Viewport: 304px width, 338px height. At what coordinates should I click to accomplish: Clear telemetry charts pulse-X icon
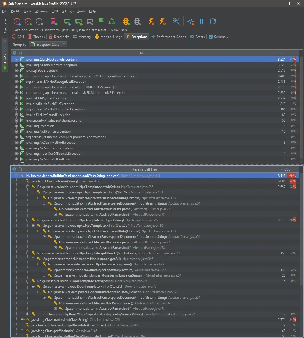191,22
